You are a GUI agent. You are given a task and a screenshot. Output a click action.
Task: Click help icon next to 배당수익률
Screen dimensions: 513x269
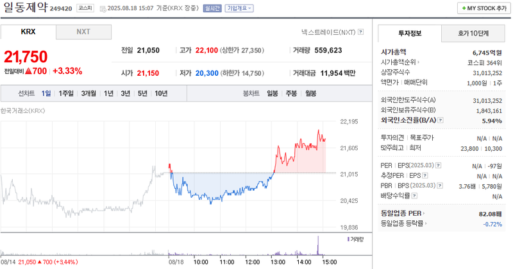(x=414, y=196)
